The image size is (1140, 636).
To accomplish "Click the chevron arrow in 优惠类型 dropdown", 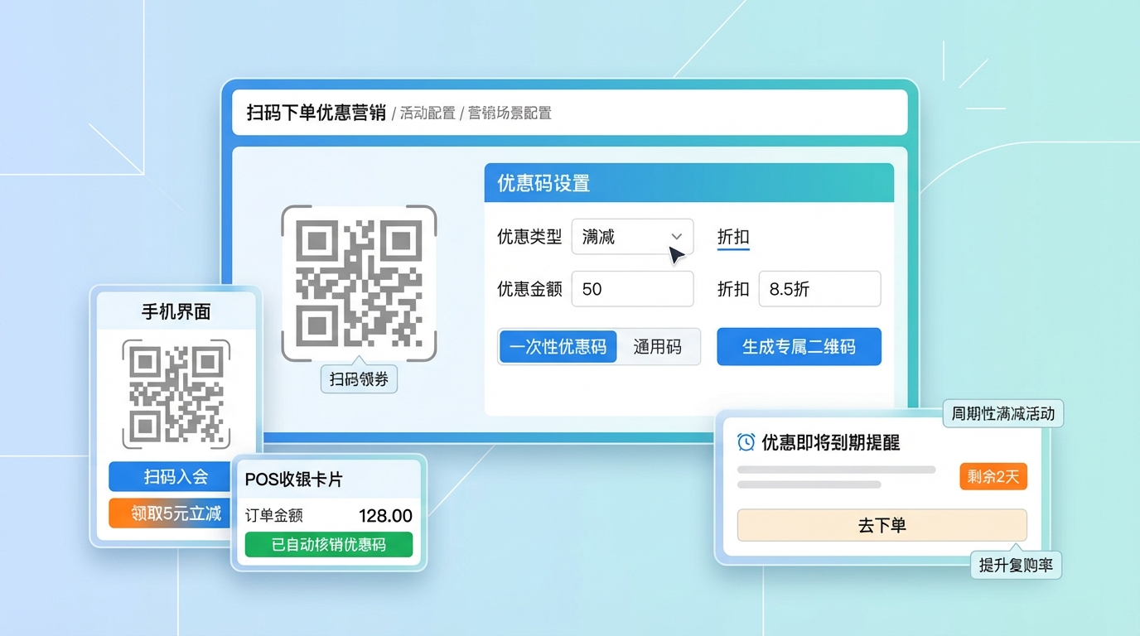I will (676, 237).
